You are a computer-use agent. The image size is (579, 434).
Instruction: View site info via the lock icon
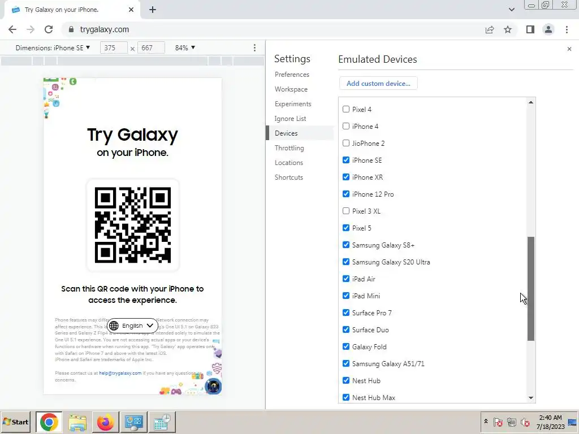click(x=71, y=29)
